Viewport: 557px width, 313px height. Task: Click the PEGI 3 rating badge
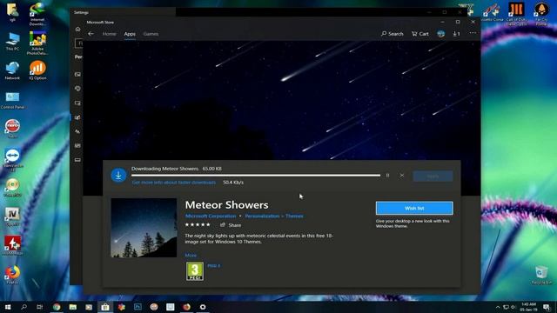(195, 271)
